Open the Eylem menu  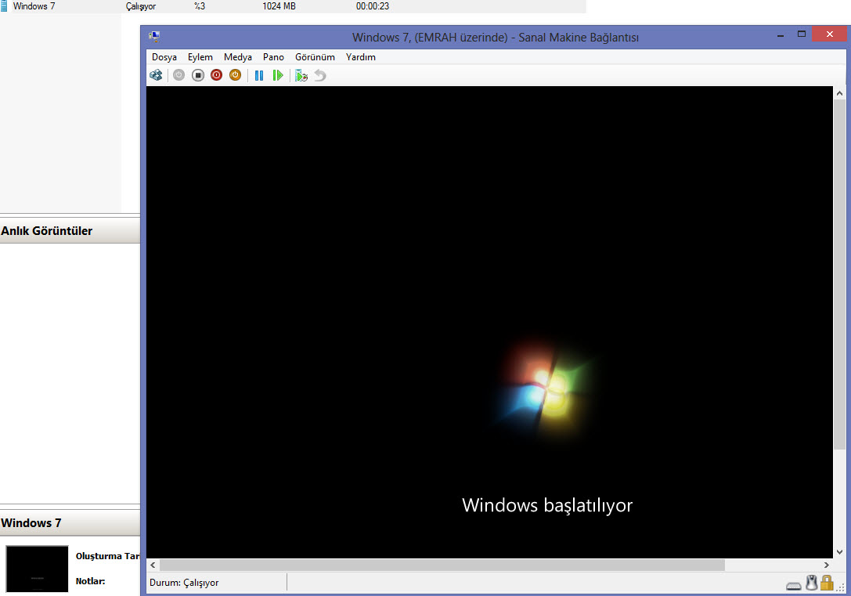coord(200,57)
